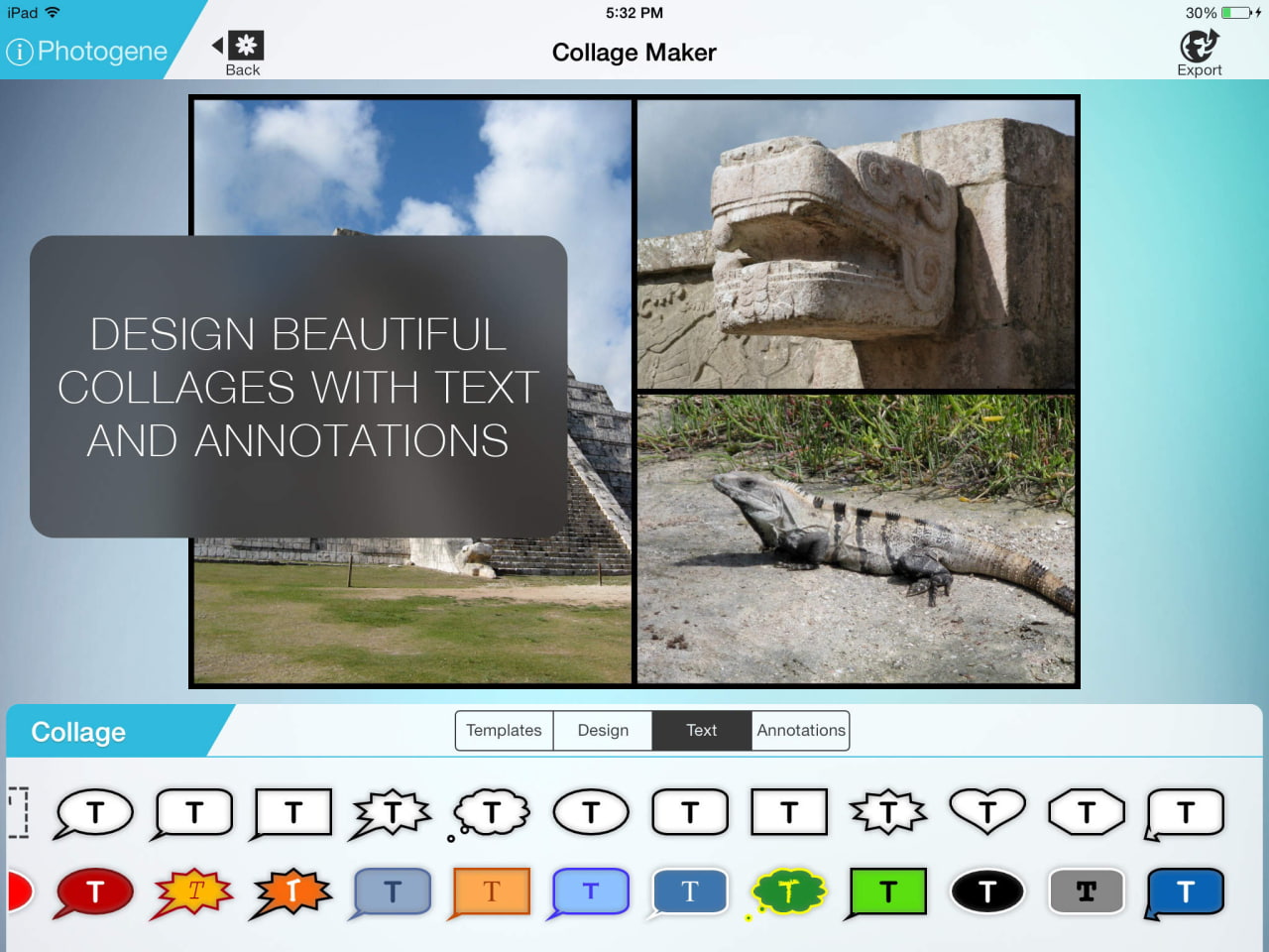Tap the design collages text overlay

pyautogui.click(x=298, y=387)
